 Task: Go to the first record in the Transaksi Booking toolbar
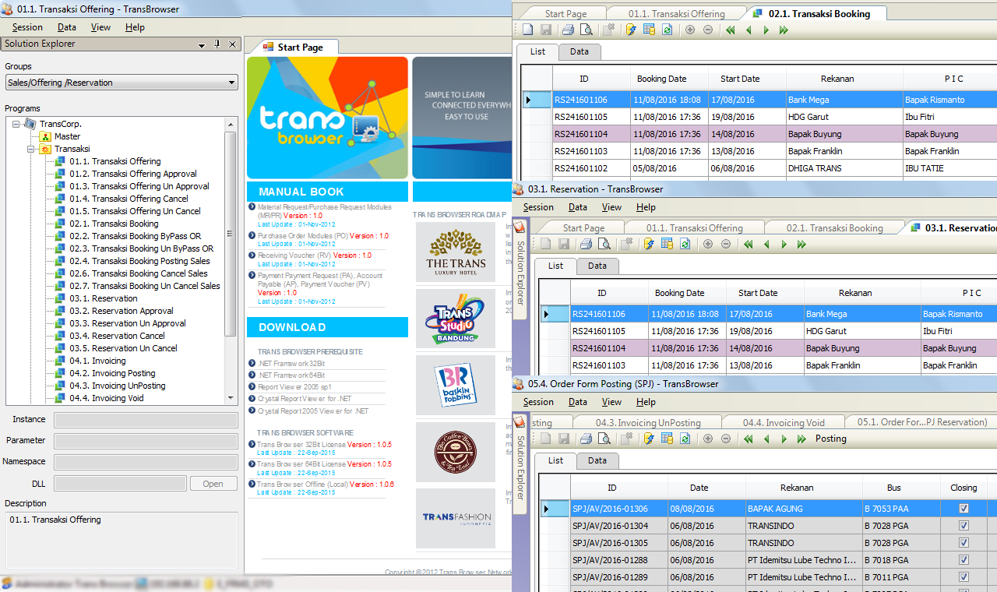[x=730, y=30]
